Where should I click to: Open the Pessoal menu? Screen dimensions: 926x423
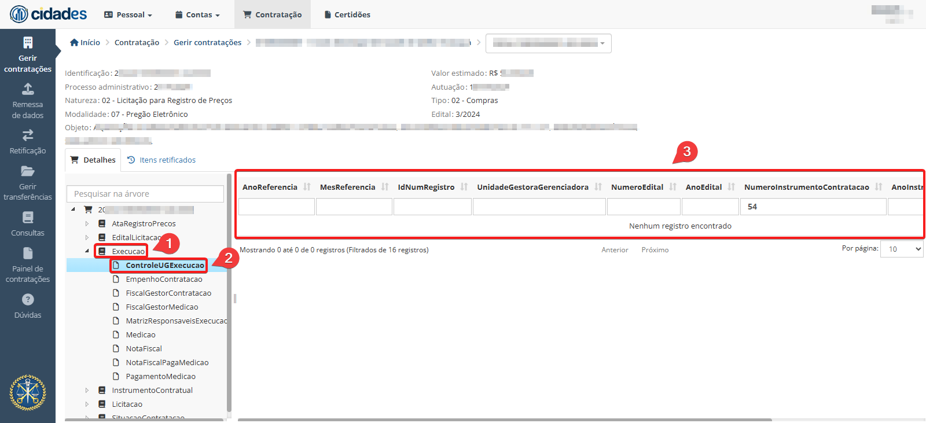pyautogui.click(x=128, y=14)
